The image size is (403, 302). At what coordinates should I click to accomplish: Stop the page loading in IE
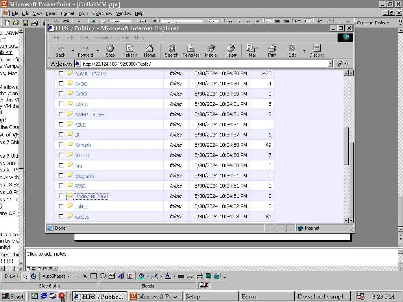[110, 51]
